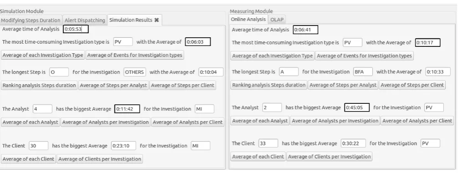View Average of Analysts per Client in Measuring Module
This screenshot has height=173, width=458.
click(417, 121)
